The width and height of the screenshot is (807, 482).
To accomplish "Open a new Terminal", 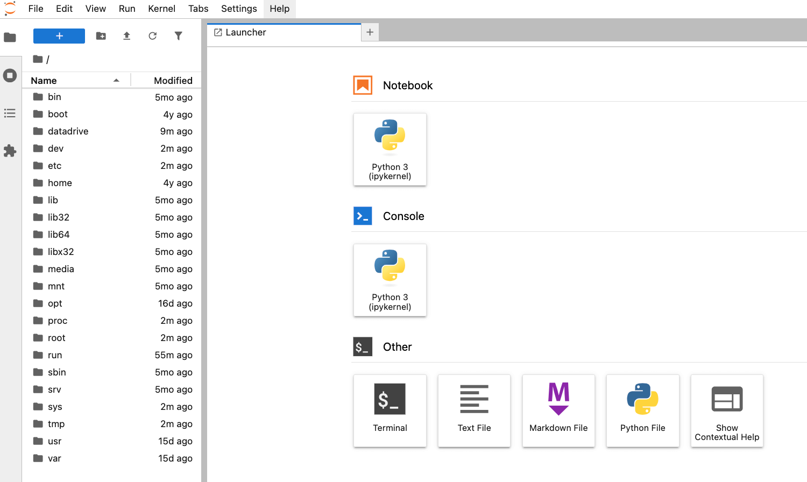I will click(x=390, y=411).
